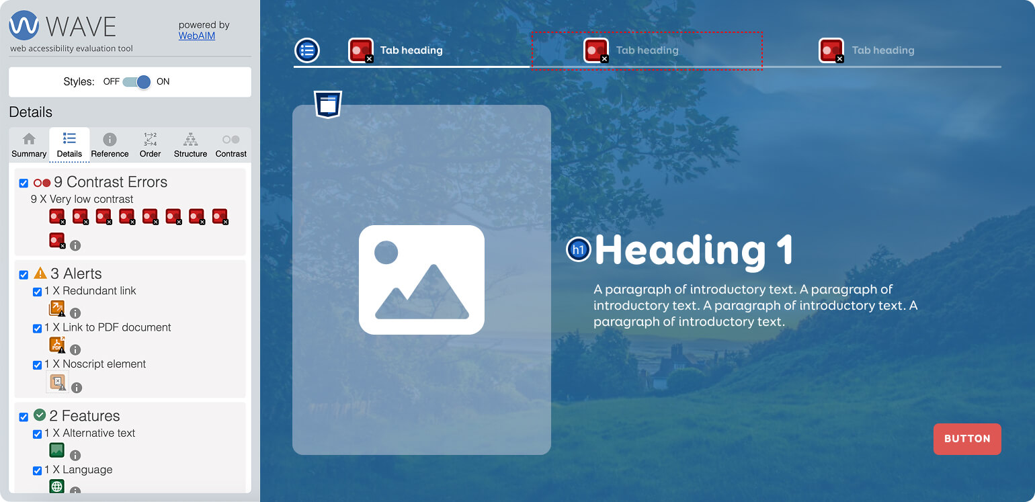
Task: Click the Redundant link alert icon
Action: [57, 308]
